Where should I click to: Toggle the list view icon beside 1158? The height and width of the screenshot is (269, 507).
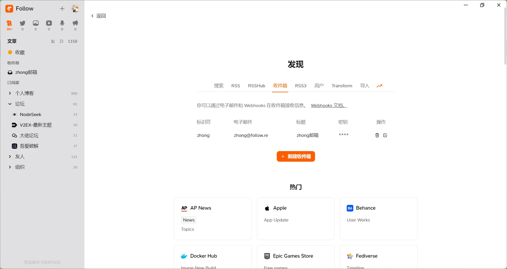pyautogui.click(x=62, y=41)
